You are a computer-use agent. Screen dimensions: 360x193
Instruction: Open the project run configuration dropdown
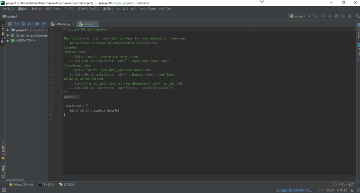(x=300, y=16)
